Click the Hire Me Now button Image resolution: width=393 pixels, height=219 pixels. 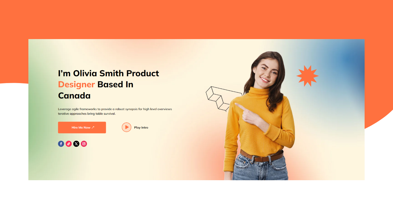pyautogui.click(x=82, y=127)
